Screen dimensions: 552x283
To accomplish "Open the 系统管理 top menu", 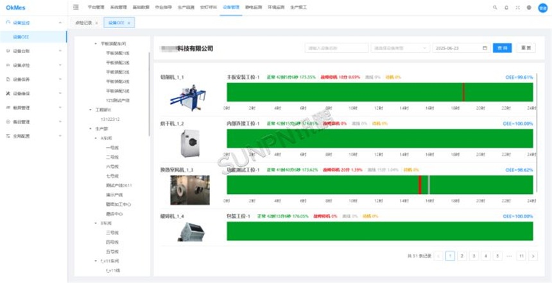I will point(118,7).
